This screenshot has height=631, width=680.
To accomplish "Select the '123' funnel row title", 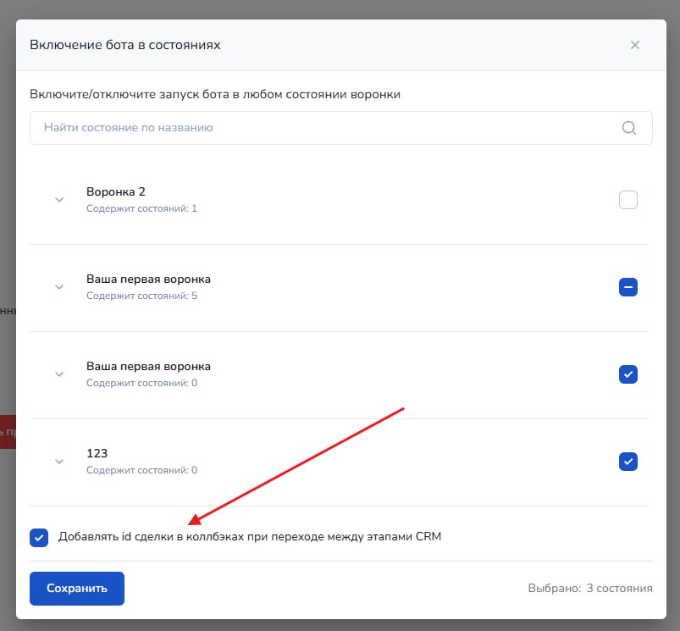I will (97, 454).
